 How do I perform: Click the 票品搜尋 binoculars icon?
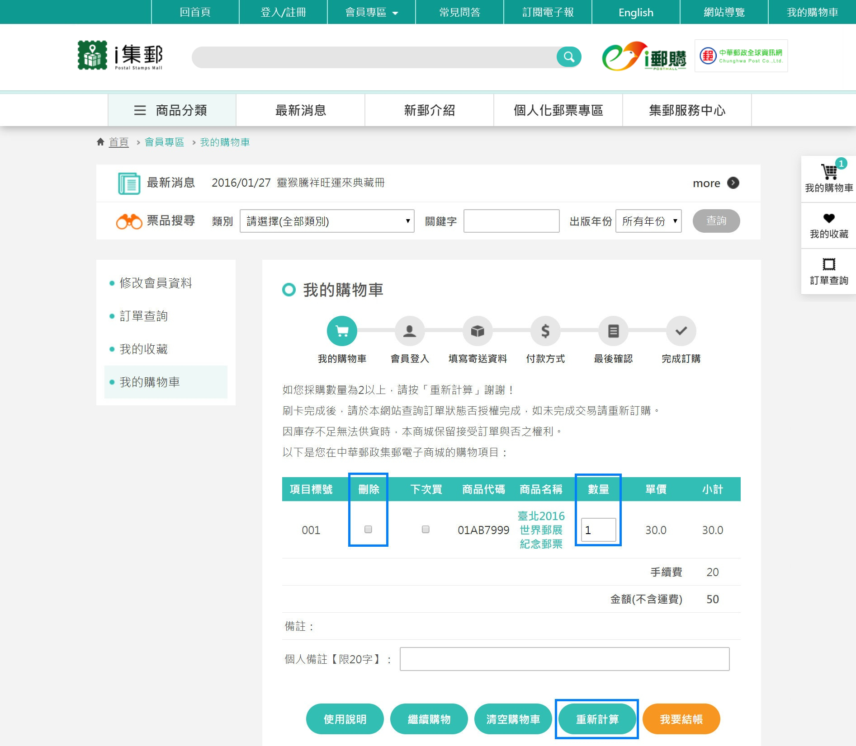pyautogui.click(x=130, y=221)
